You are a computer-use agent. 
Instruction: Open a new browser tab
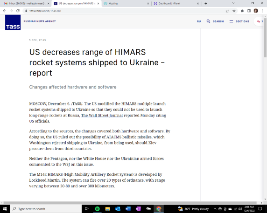point(206,3)
